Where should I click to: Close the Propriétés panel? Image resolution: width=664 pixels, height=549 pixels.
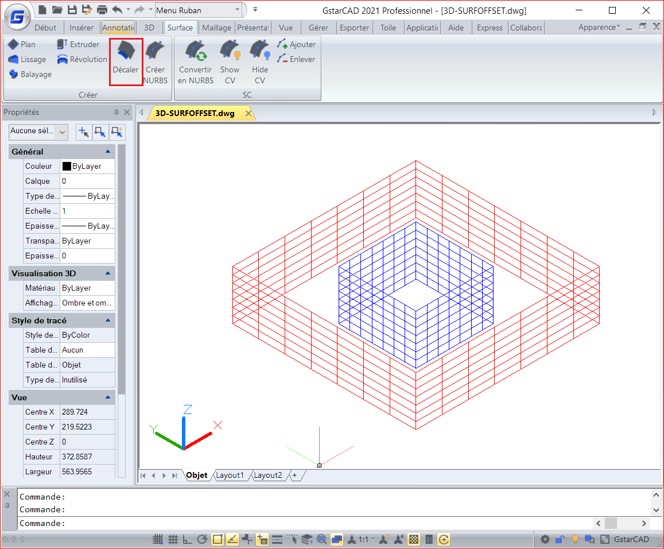127,112
